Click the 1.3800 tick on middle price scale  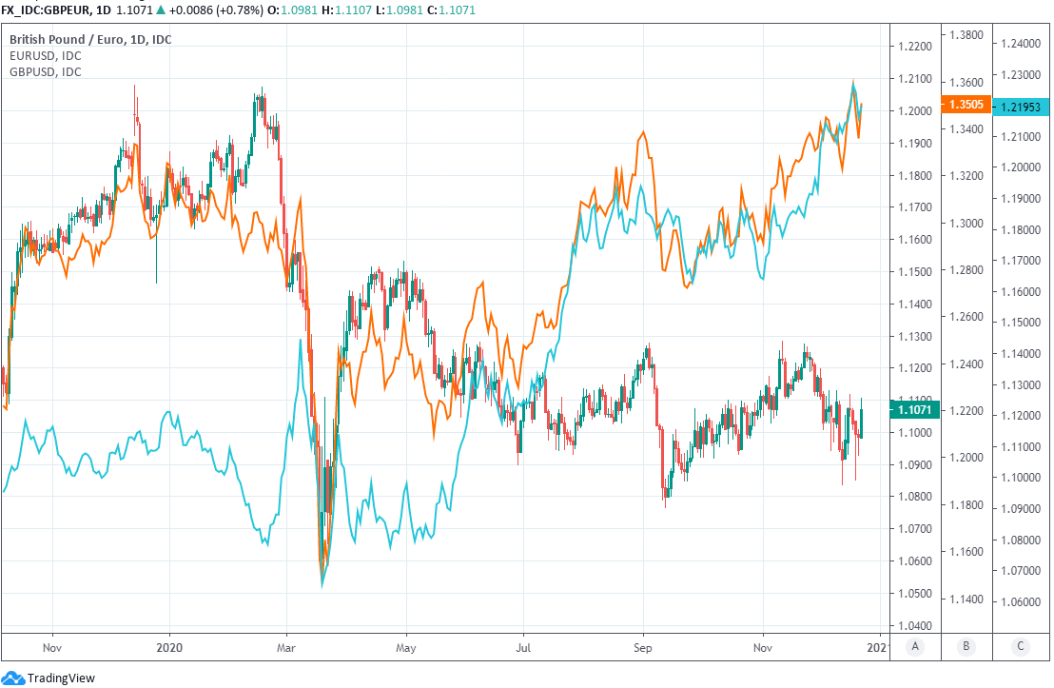966,34
